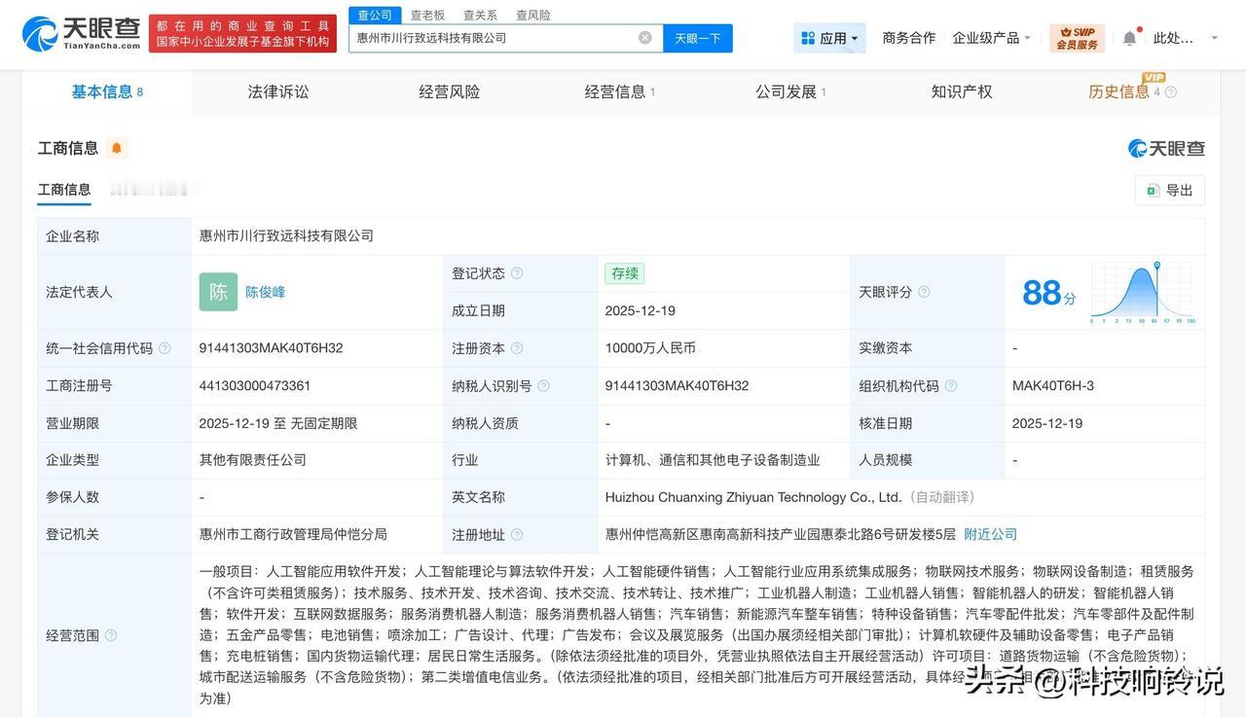Viewport: 1246px width, 717px height.
Task: Expand the 企业级产品 dropdown
Action: pos(995,37)
